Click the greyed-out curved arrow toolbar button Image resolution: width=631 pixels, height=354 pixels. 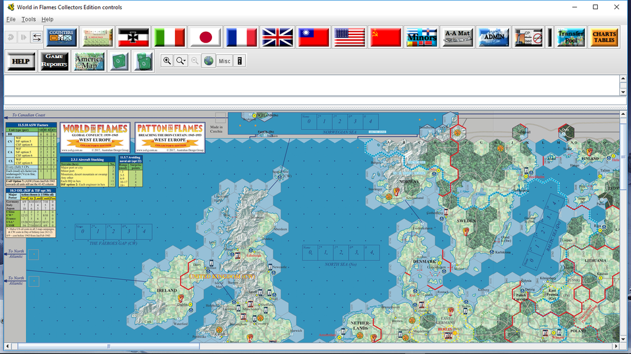click(11, 37)
